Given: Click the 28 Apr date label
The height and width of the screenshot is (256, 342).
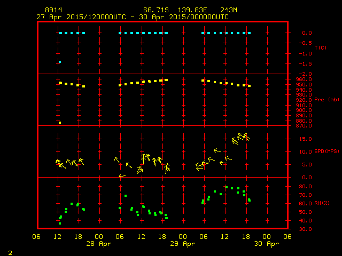Looking at the screenshot, I should click(99, 244).
